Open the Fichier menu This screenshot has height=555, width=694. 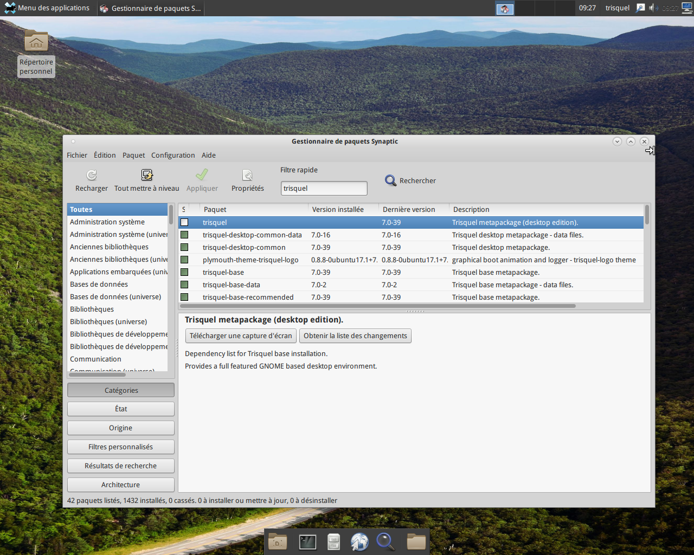(x=77, y=155)
